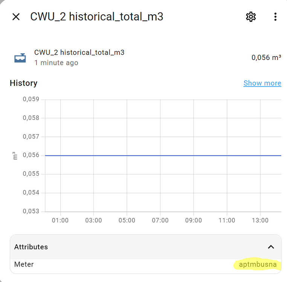Show more history for this entity
Screen dimensions: 287x282
[x=262, y=83]
